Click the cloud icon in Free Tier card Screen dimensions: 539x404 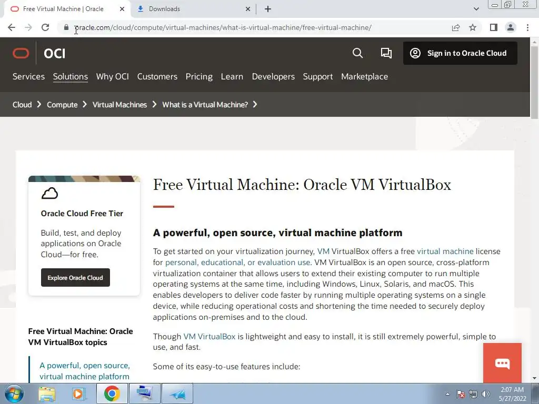click(x=50, y=194)
